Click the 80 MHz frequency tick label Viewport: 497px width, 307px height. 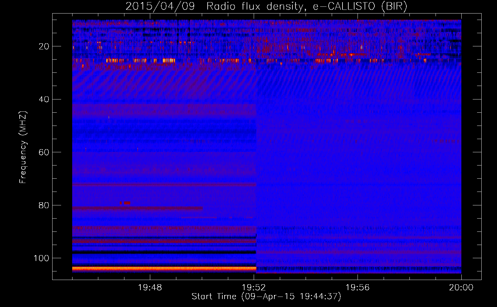[44, 205]
